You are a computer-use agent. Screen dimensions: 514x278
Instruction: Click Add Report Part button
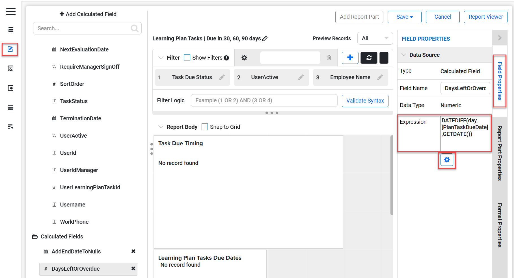point(359,17)
